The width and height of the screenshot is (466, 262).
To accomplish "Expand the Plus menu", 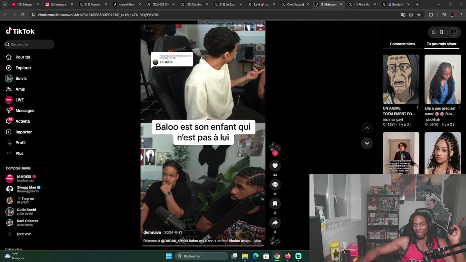I will [x=19, y=153].
